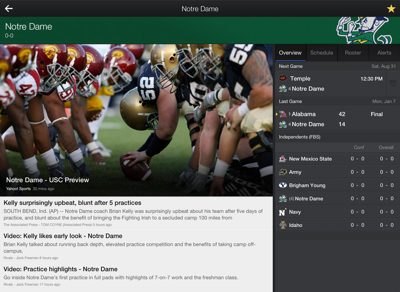400x292 pixels.
Task: Click the Last Game section label
Action: pyautogui.click(x=290, y=101)
